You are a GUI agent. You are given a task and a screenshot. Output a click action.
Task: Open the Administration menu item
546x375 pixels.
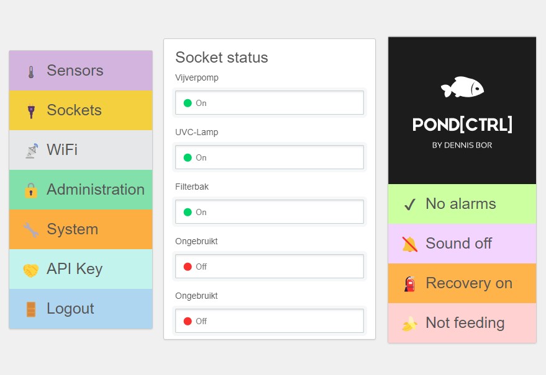95,190
